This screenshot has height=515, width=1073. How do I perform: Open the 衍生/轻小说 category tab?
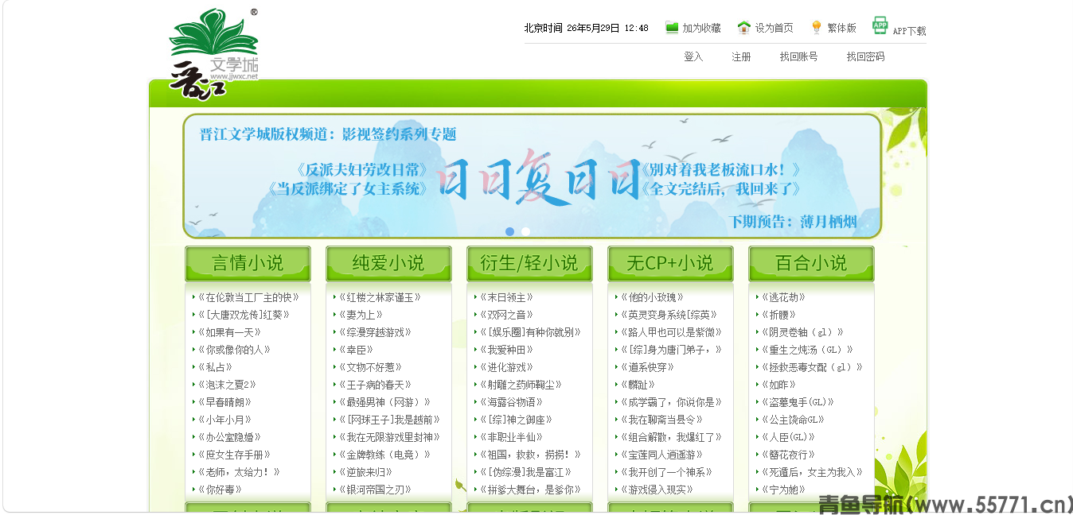pyautogui.click(x=529, y=263)
